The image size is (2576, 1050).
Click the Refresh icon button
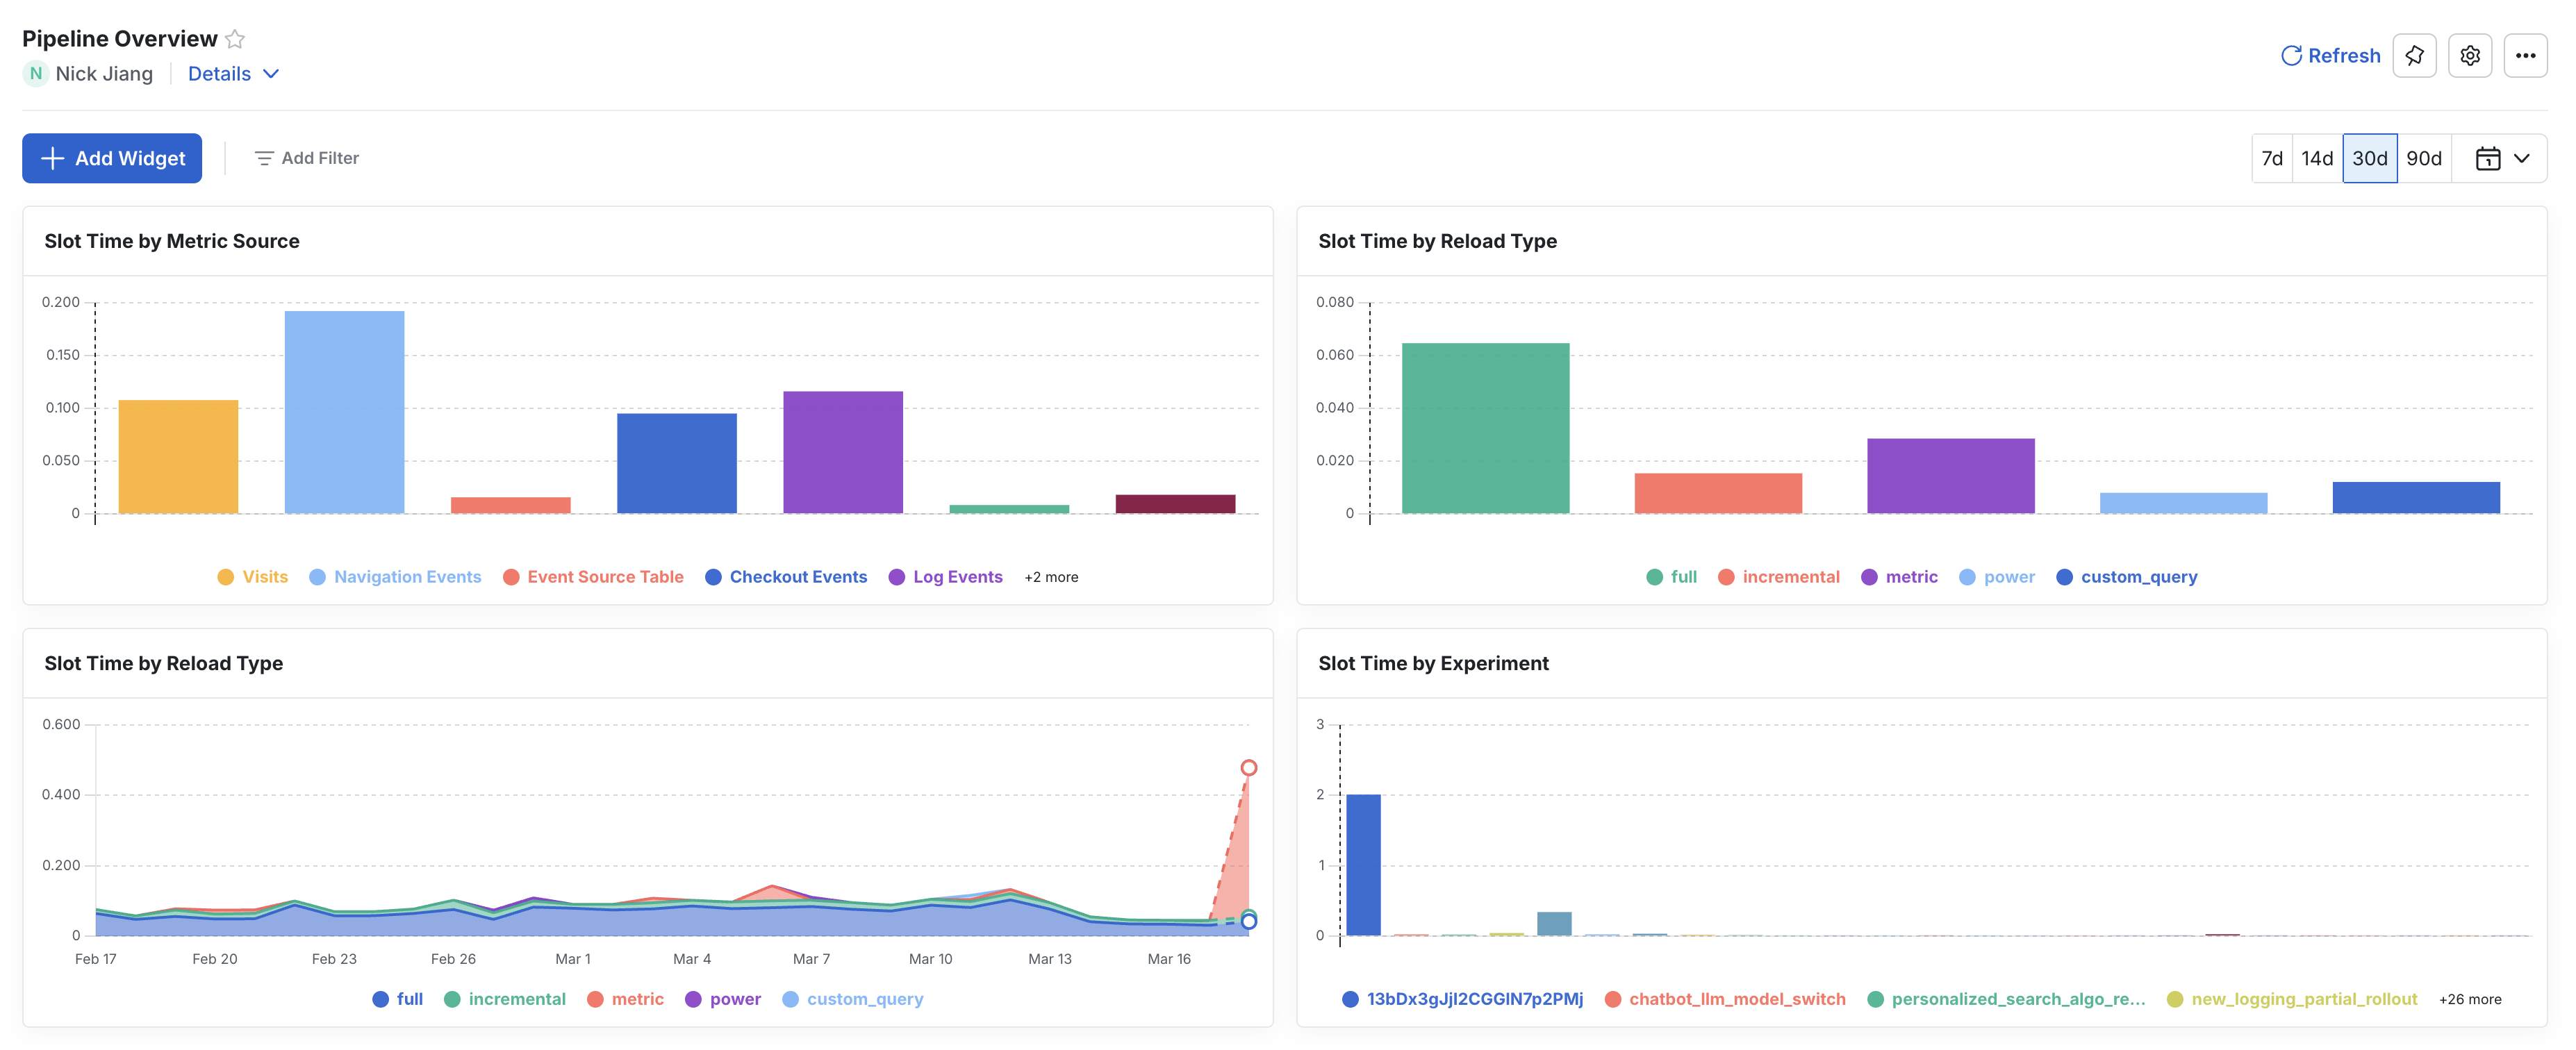pyautogui.click(x=2291, y=56)
